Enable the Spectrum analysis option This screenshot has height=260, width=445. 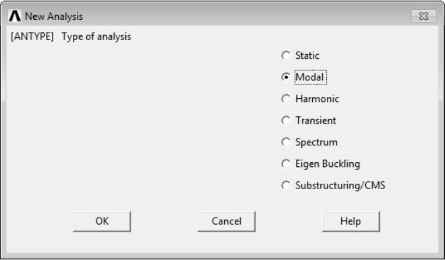tap(285, 142)
